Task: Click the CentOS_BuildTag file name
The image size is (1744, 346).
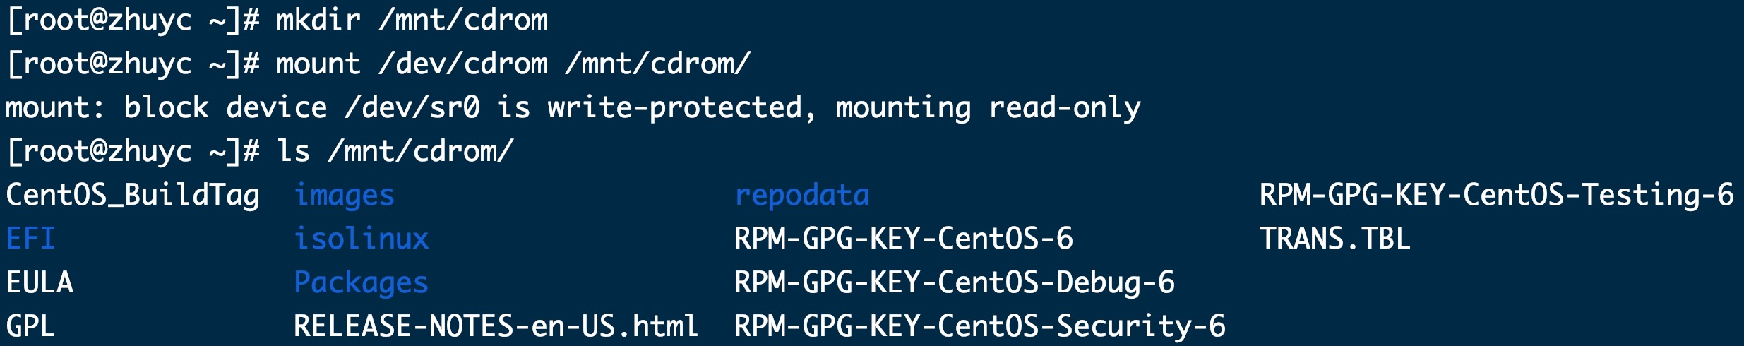Action: coord(133,196)
